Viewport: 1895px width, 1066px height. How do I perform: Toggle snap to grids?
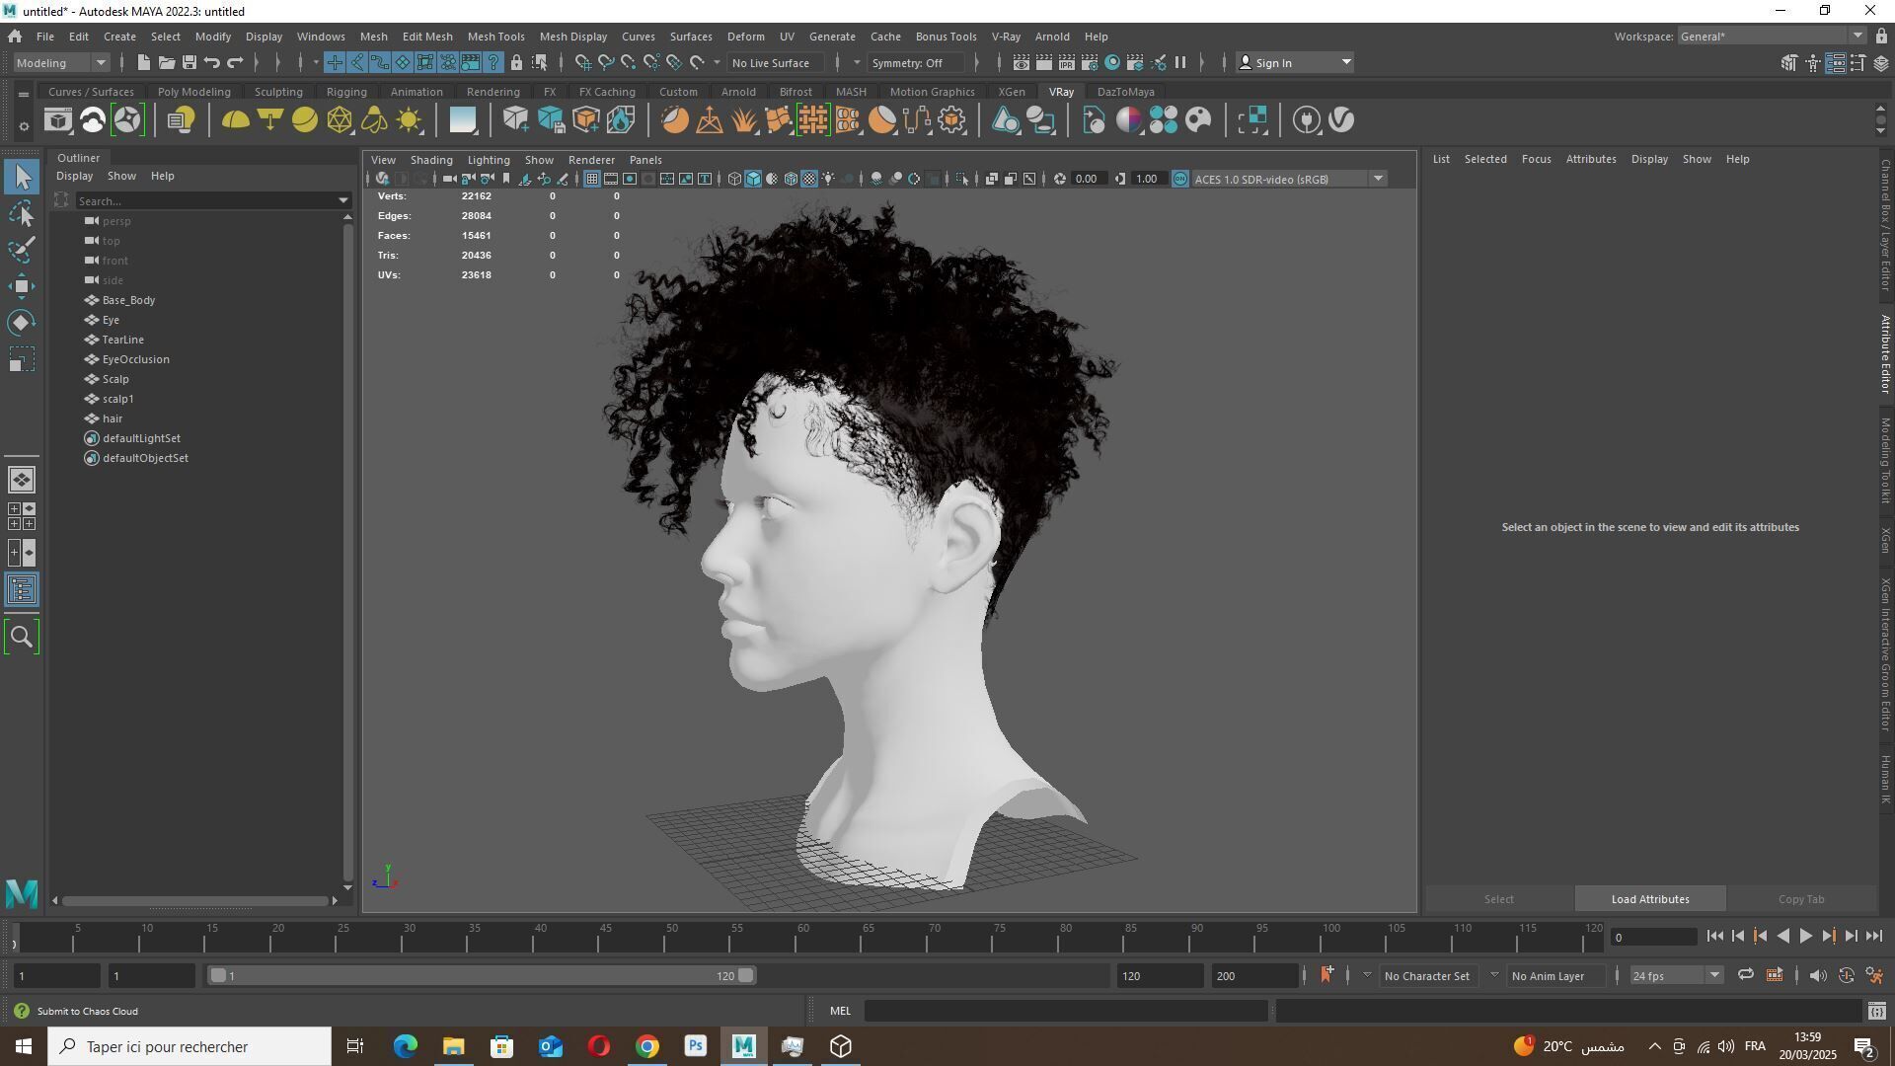pyautogui.click(x=583, y=62)
